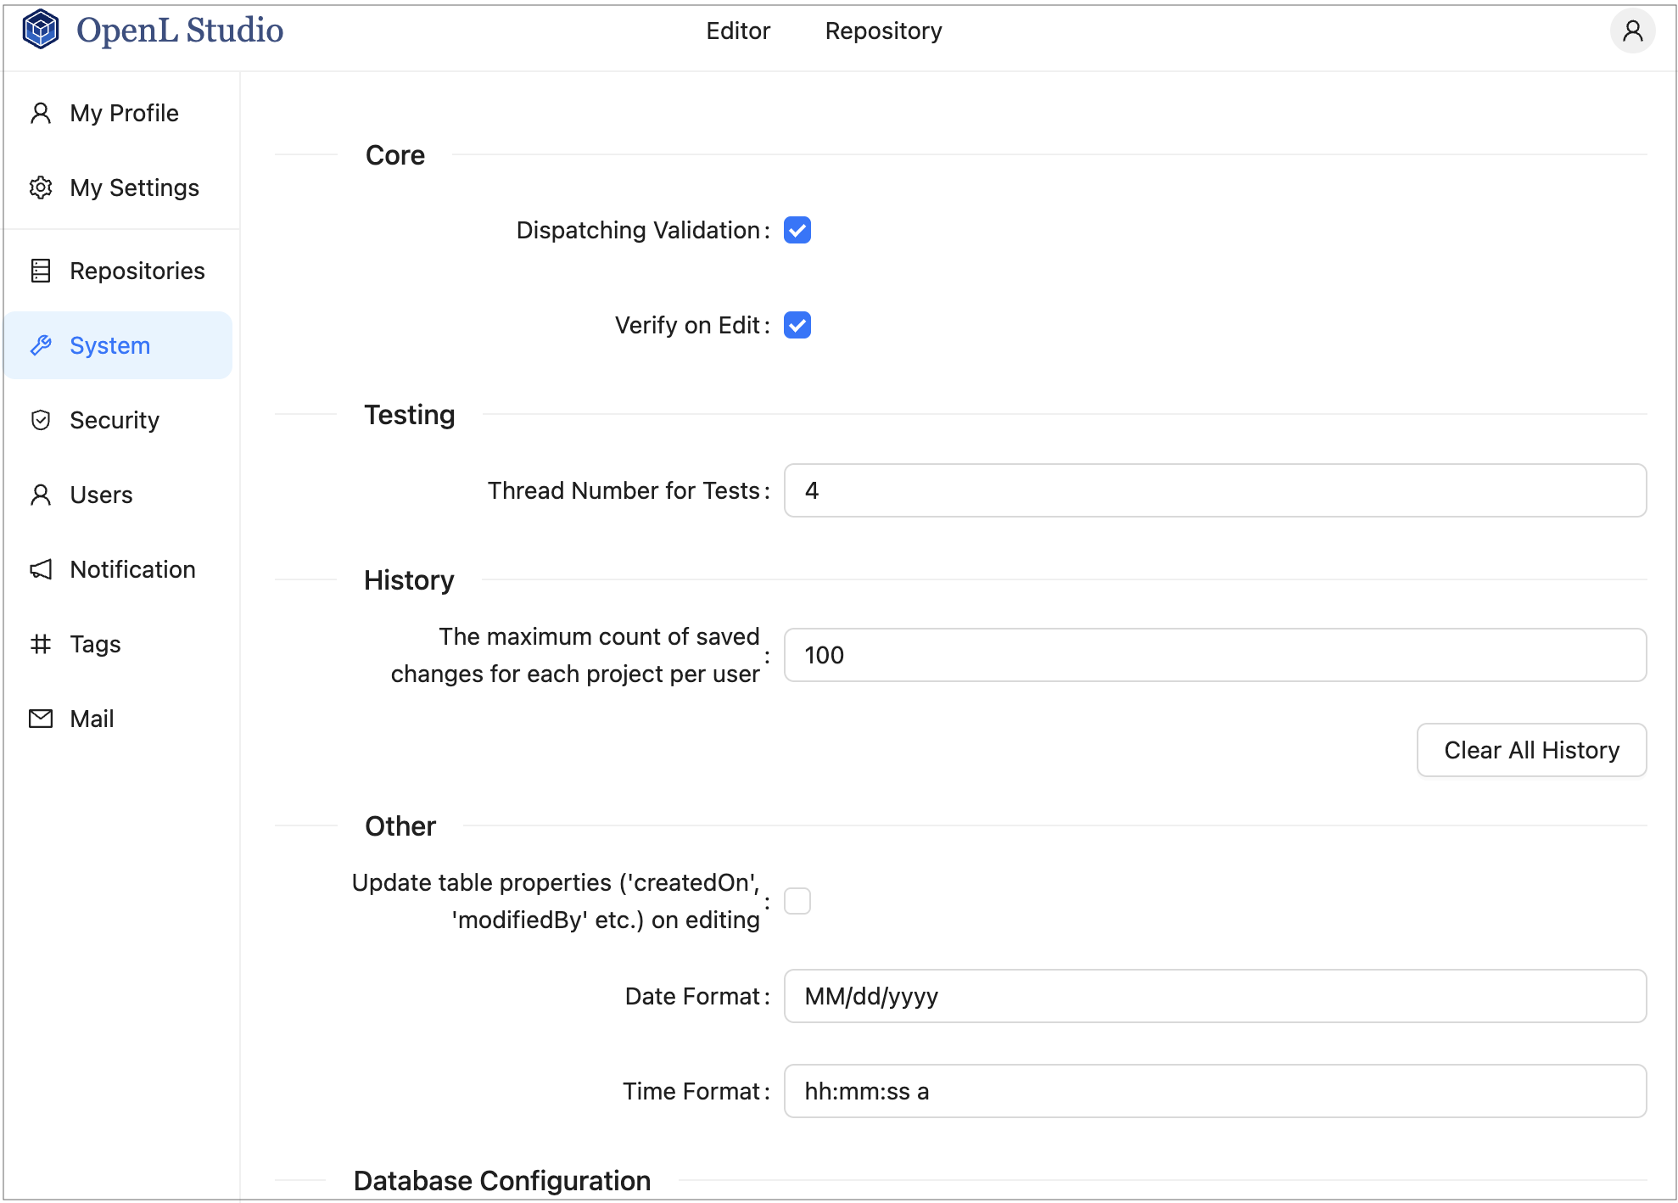Open the user account avatar menu
Viewport: 1678px width, 1203px height.
click(1631, 31)
